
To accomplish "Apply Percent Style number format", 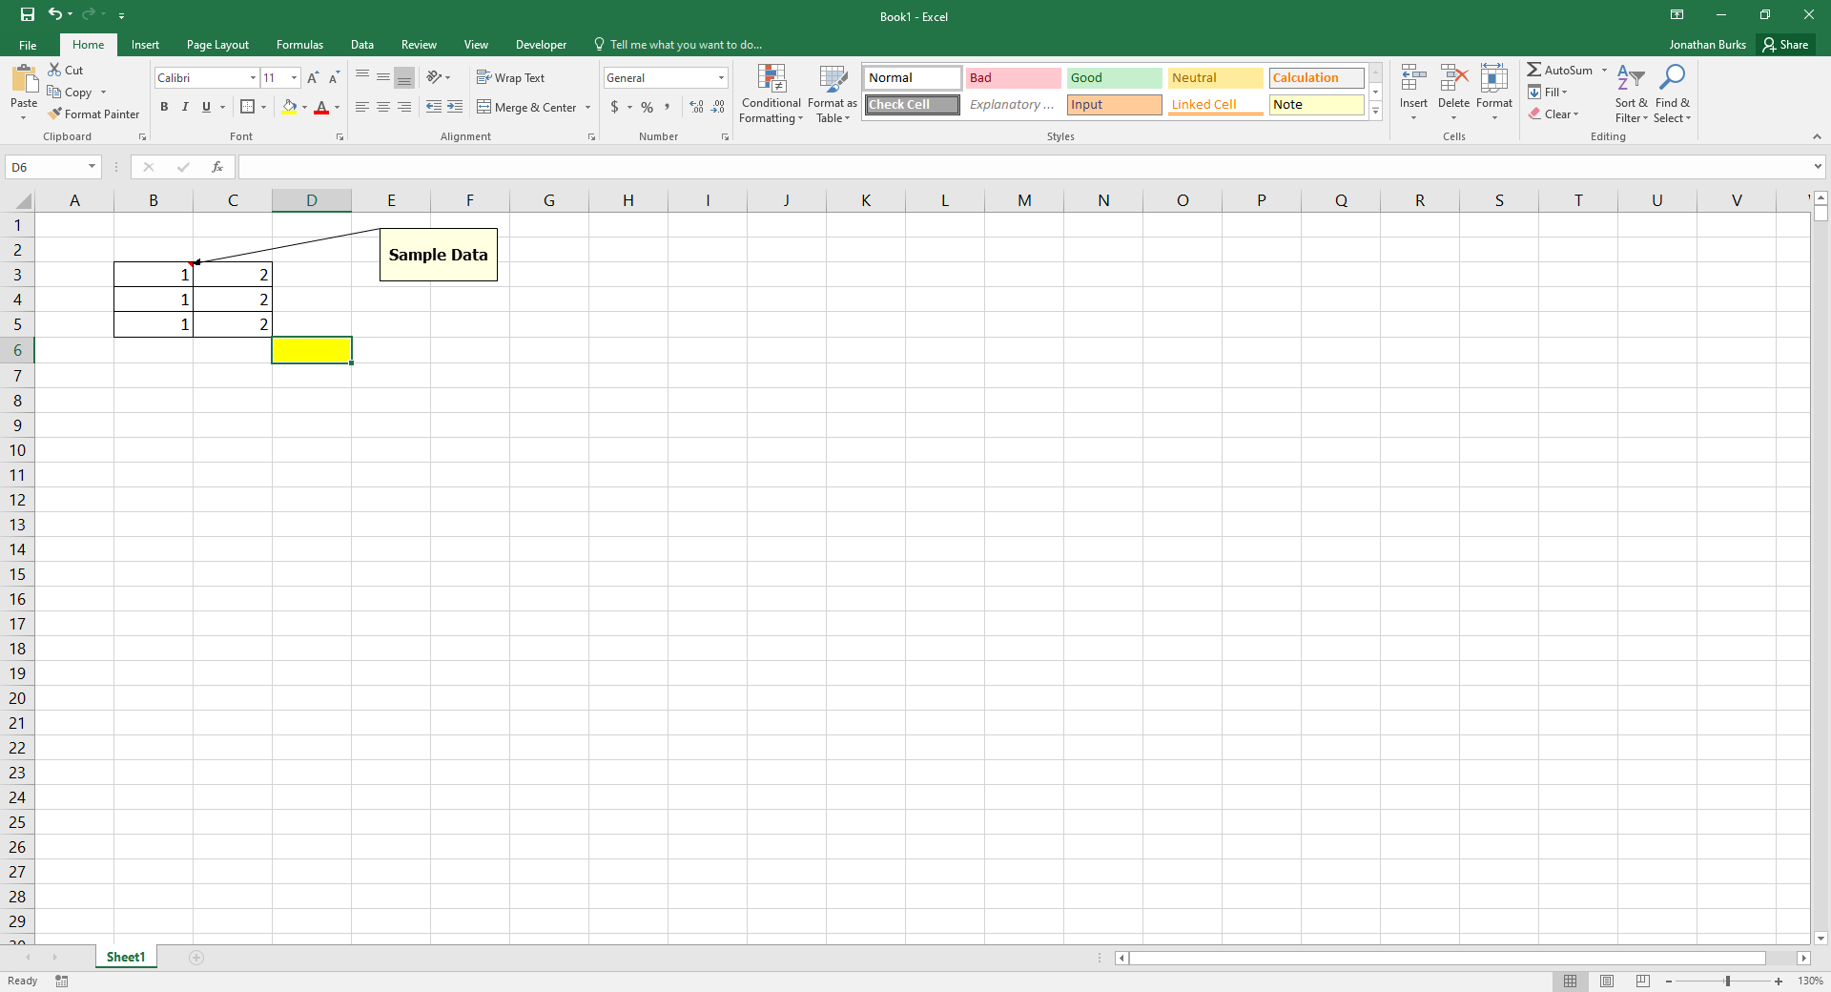I will [648, 107].
